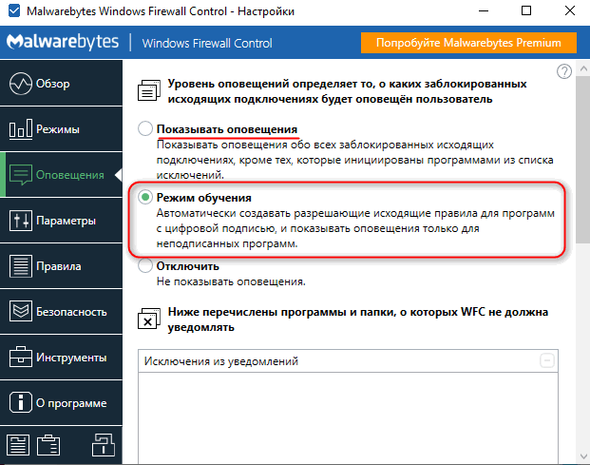Open the Правила section

coord(61,266)
